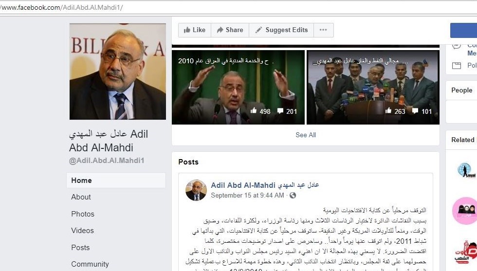477x271 pixels.
Task: Open the press conference video thumbnail
Action: click(373, 87)
